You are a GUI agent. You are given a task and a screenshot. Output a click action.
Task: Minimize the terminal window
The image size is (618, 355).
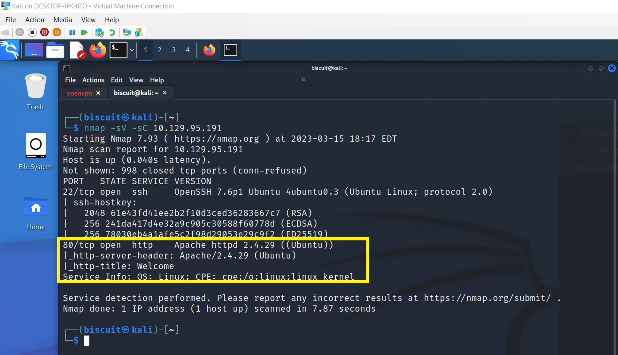(591, 68)
